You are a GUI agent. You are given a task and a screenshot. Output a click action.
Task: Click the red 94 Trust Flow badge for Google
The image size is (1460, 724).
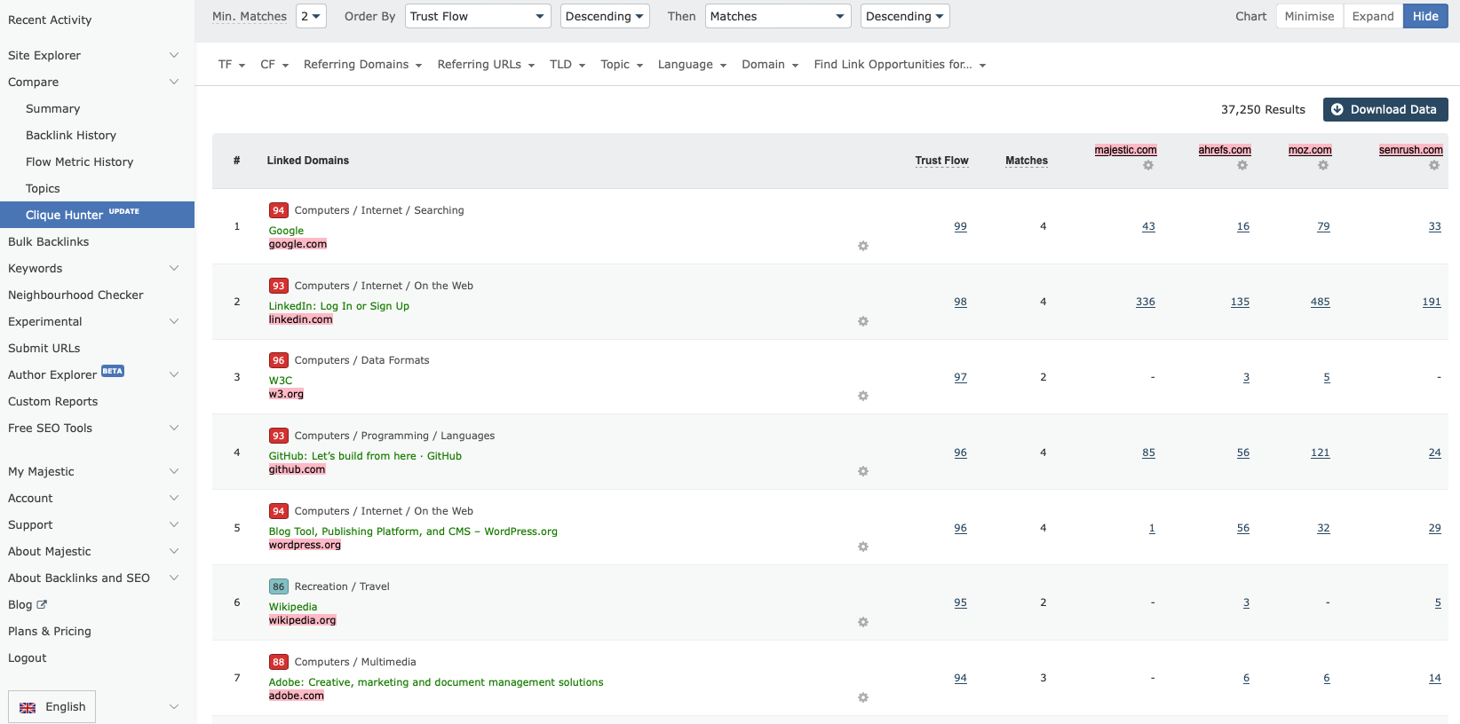pyautogui.click(x=279, y=210)
